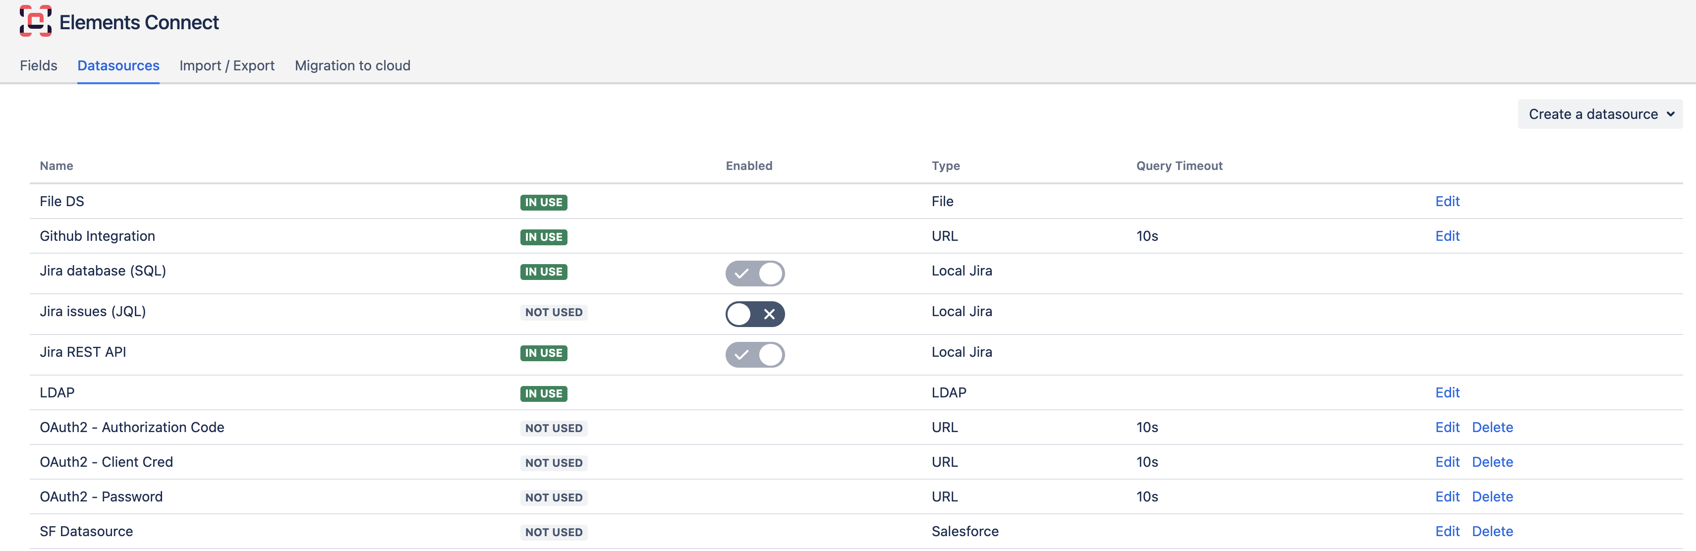This screenshot has height=551, width=1696.
Task: Delete the SF Datasource entry
Action: tap(1493, 532)
